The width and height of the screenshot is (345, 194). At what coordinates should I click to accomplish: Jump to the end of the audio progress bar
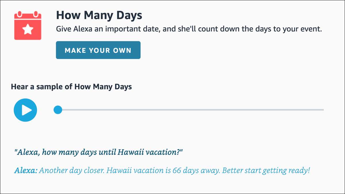pos(323,110)
